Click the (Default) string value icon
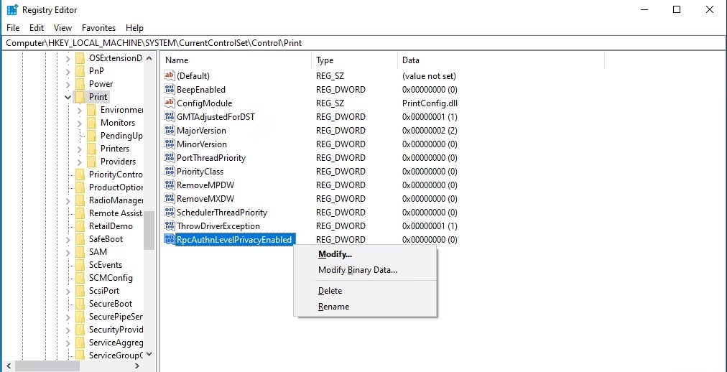727x372 pixels. [x=170, y=75]
